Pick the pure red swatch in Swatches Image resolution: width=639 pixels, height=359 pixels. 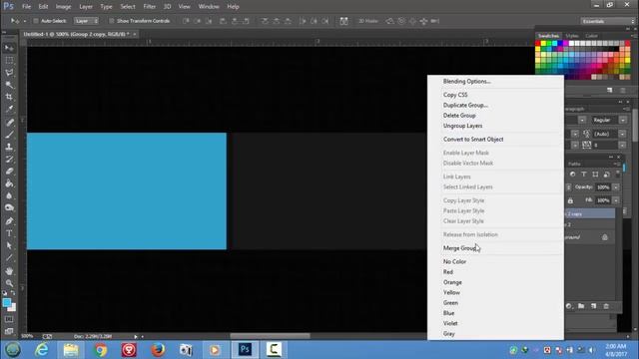[x=538, y=43]
